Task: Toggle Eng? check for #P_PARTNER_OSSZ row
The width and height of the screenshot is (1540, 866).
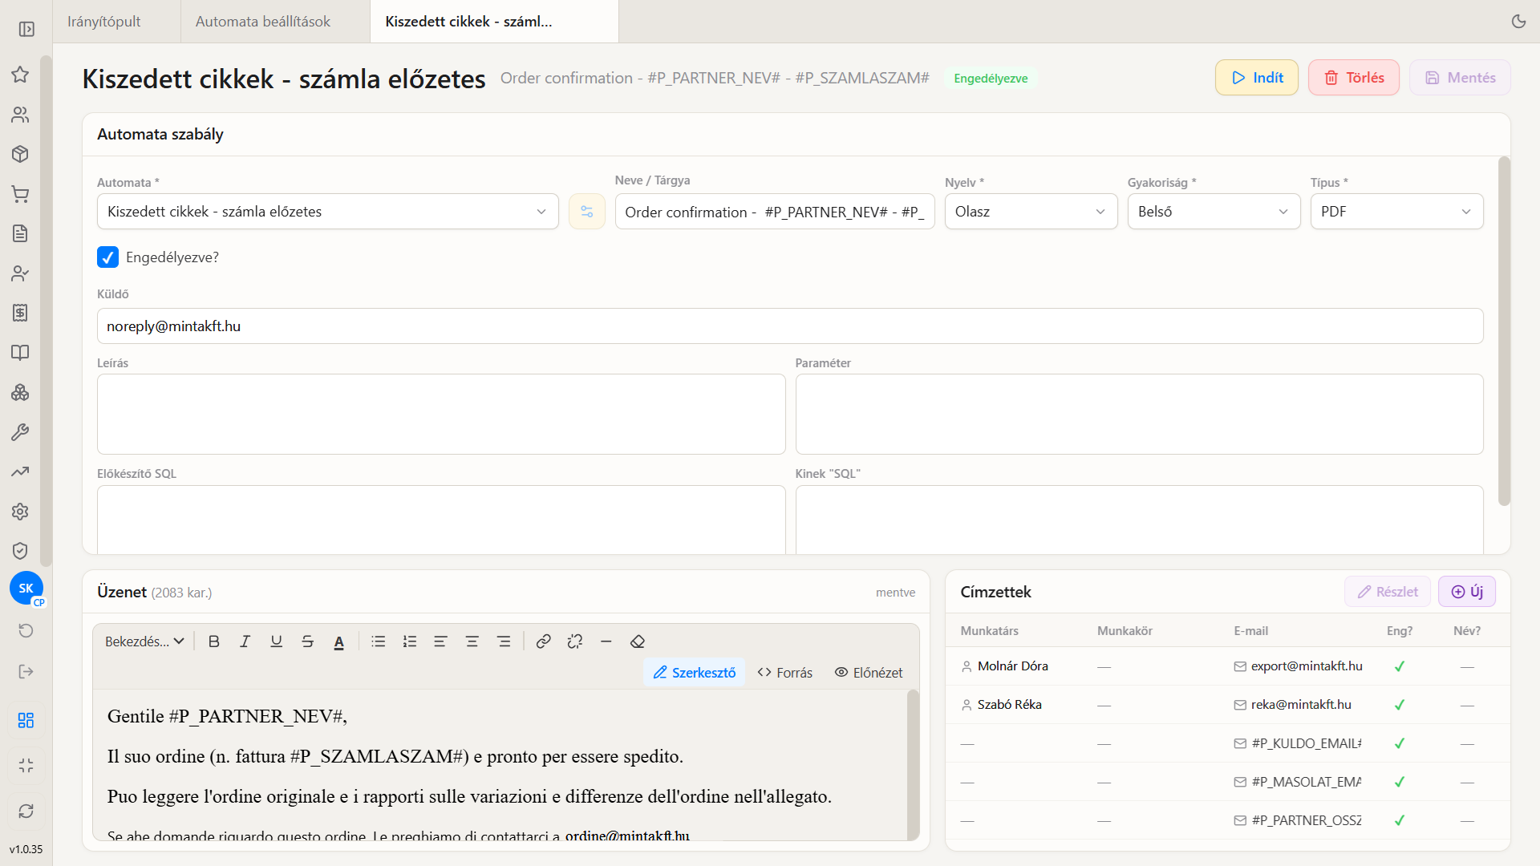Action: click(1400, 820)
